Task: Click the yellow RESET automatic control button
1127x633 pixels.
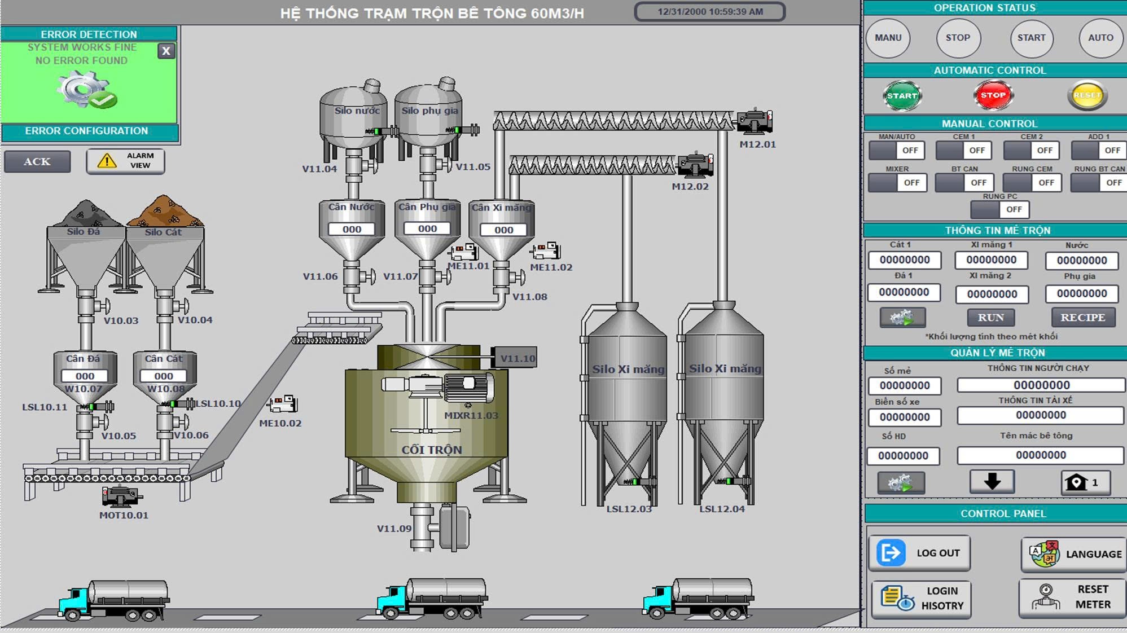Action: coord(1087,95)
